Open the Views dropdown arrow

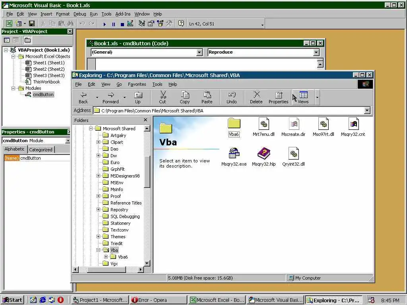coord(317,98)
